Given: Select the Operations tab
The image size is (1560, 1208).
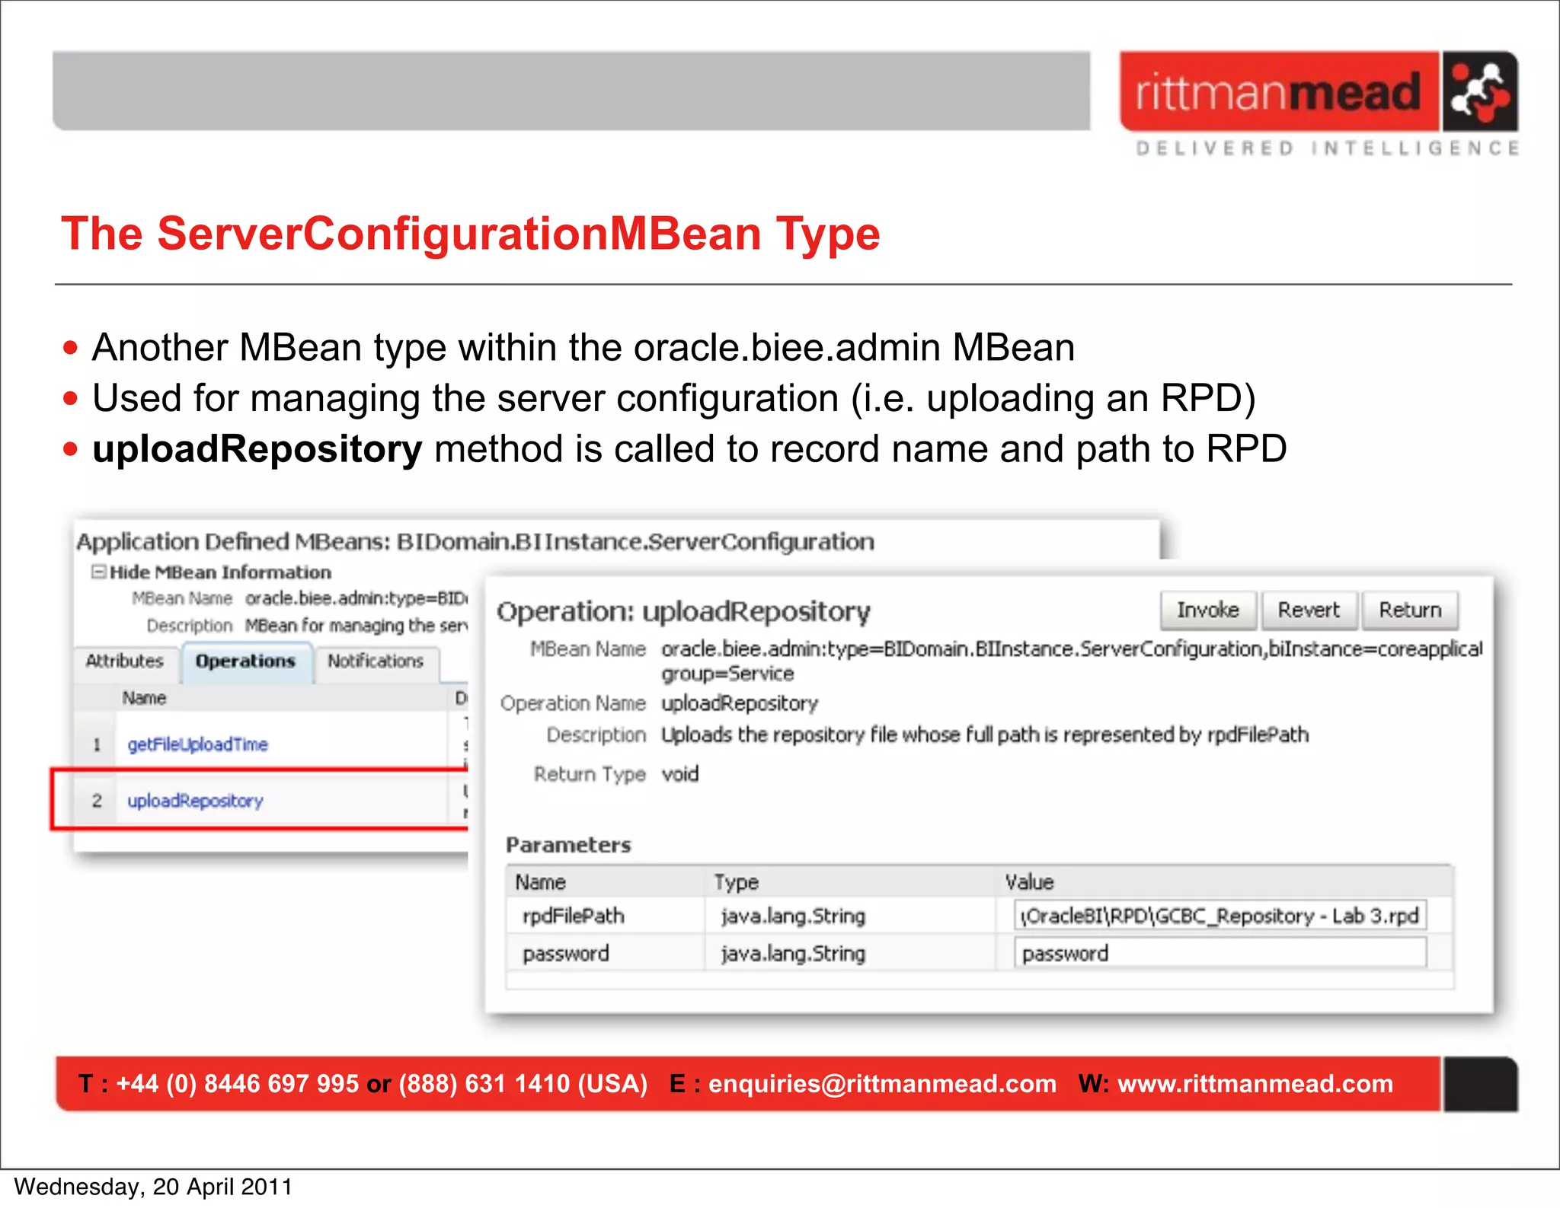Looking at the screenshot, I should (245, 661).
